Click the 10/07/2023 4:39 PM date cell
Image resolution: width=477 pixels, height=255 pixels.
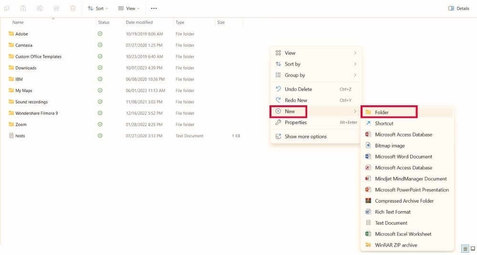point(144,68)
